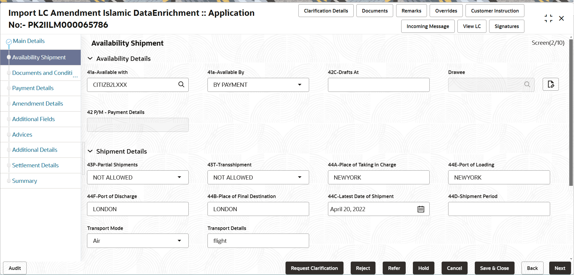Open calendar for Latest Date of Shipment
Screen dimensions: 574x275
tap(421, 209)
